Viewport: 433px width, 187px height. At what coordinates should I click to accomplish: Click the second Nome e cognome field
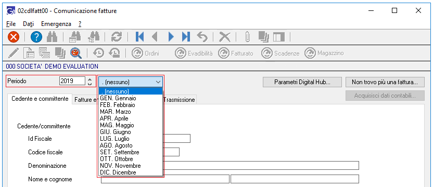[295, 179]
